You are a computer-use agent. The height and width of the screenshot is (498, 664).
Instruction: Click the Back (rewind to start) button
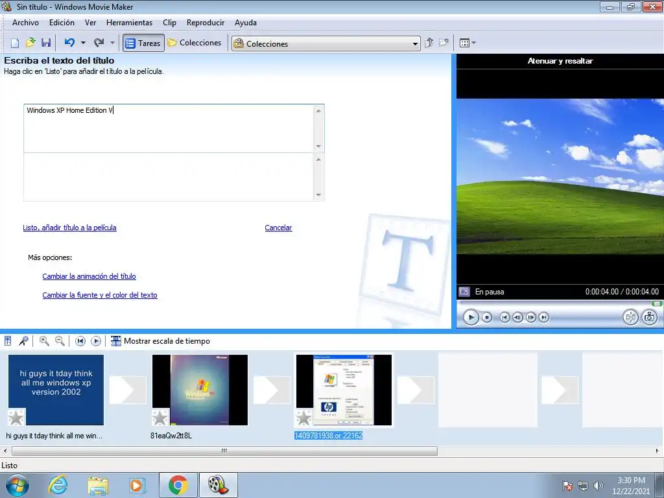click(504, 317)
